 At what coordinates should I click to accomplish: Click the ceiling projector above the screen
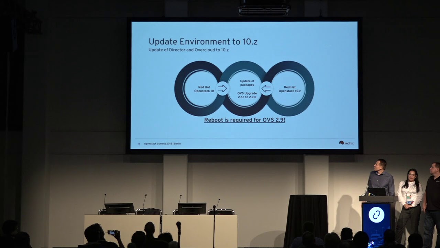(x=264, y=7)
